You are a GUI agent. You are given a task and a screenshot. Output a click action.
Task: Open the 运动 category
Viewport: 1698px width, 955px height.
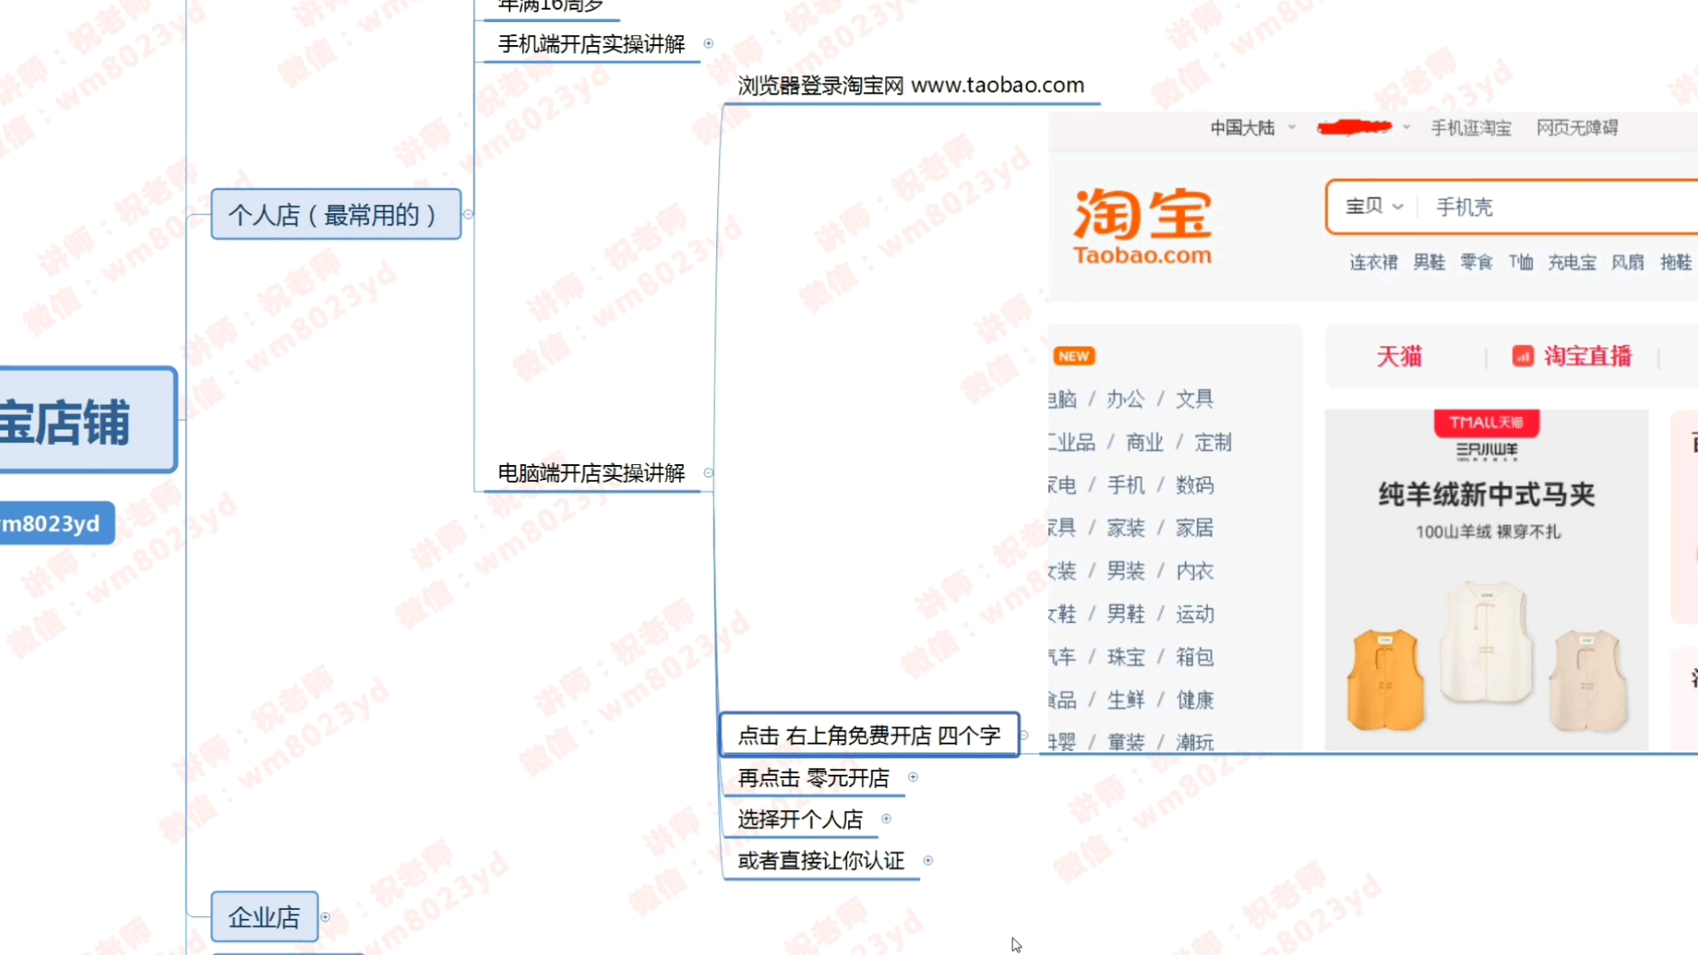[x=1194, y=614]
